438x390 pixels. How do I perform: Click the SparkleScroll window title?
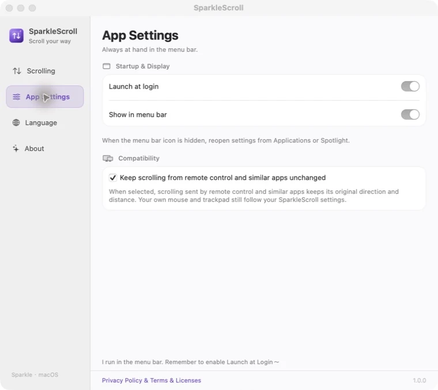pos(219,8)
